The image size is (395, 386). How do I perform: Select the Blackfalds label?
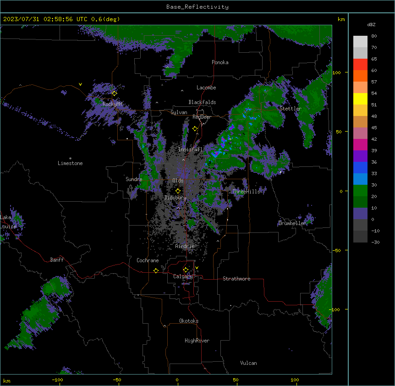point(202,102)
